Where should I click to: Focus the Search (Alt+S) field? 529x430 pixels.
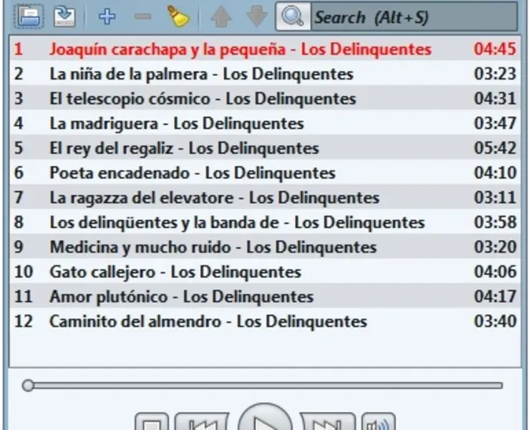tap(414, 17)
